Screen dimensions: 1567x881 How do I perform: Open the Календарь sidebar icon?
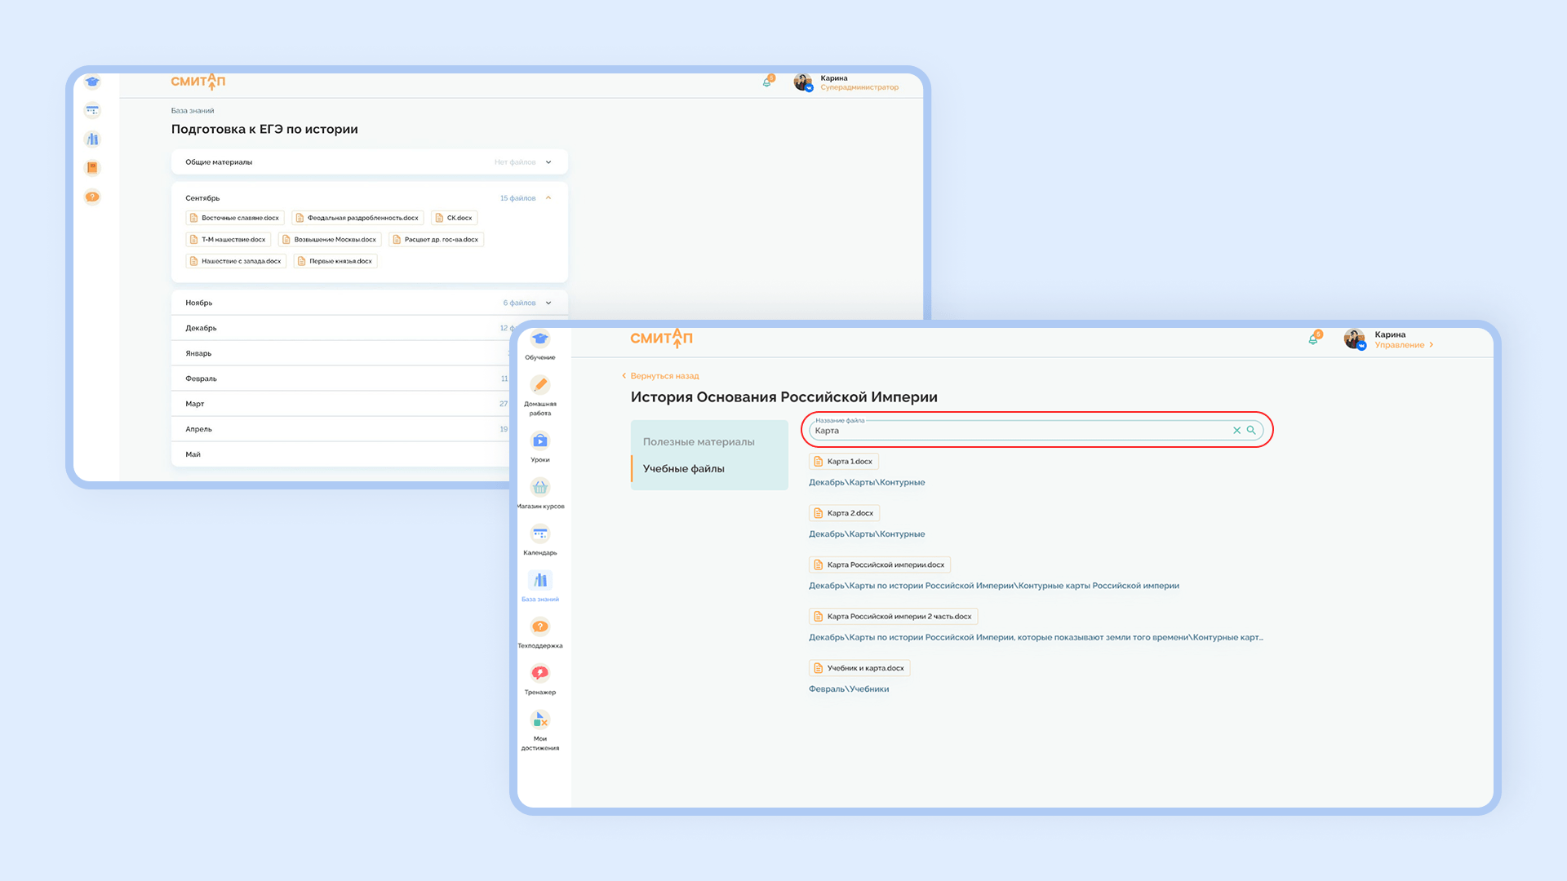pyautogui.click(x=540, y=534)
